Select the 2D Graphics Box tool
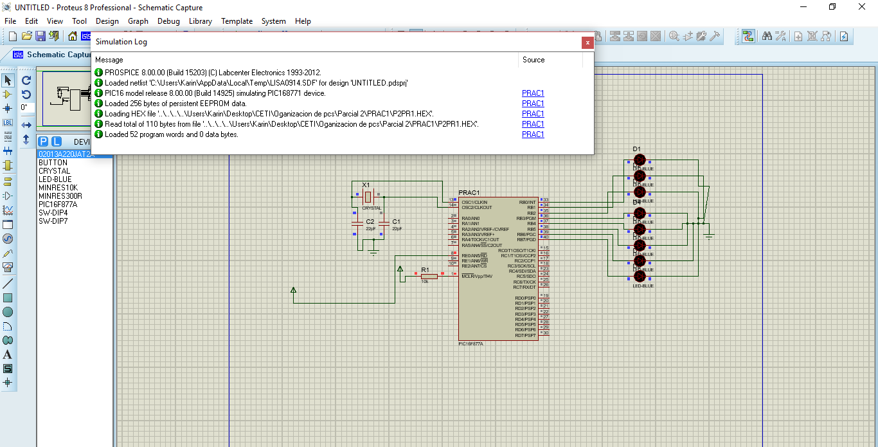This screenshot has width=878, height=447. click(8, 298)
